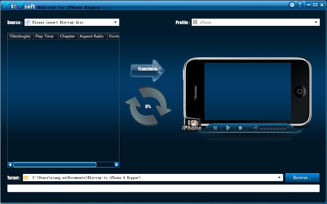The image size is (327, 204).
Task: Click the Browse... button
Action: click(302, 178)
